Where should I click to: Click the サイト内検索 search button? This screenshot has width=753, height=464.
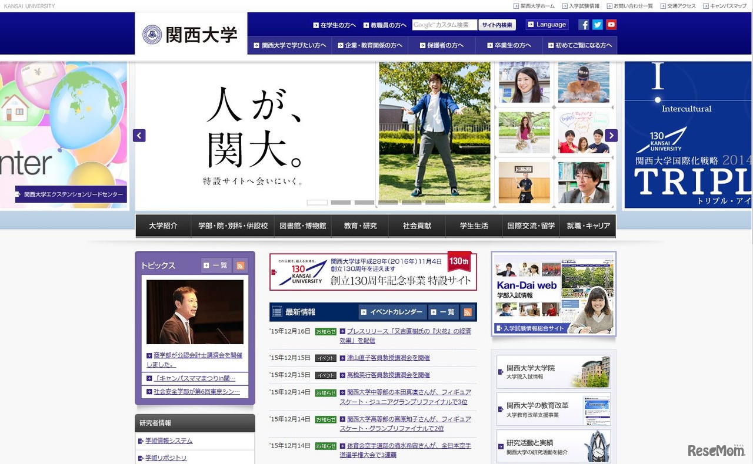tap(497, 25)
